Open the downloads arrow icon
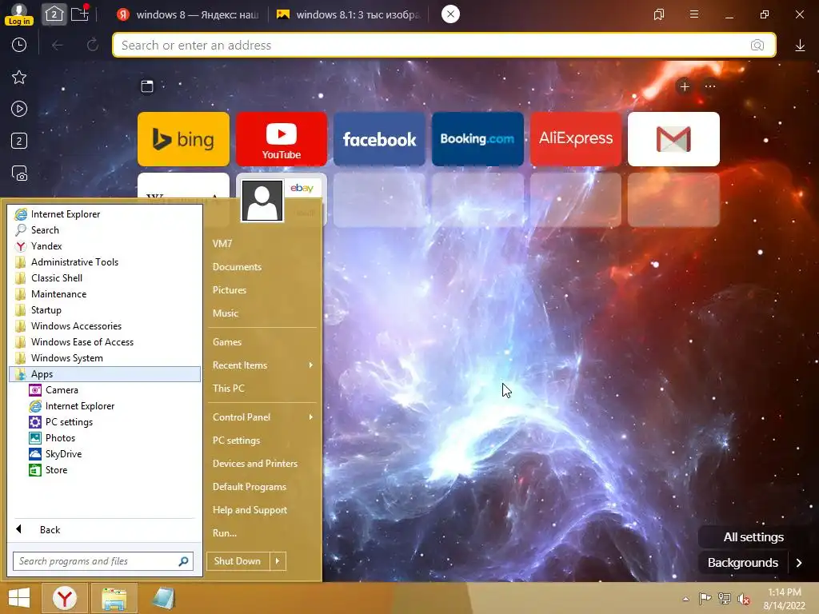The height and width of the screenshot is (614, 819). [800, 46]
